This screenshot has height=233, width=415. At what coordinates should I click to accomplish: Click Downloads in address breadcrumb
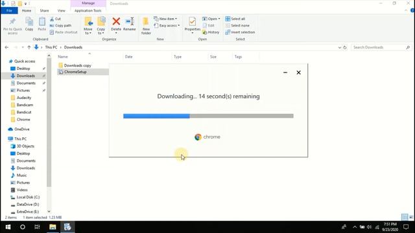click(73, 47)
